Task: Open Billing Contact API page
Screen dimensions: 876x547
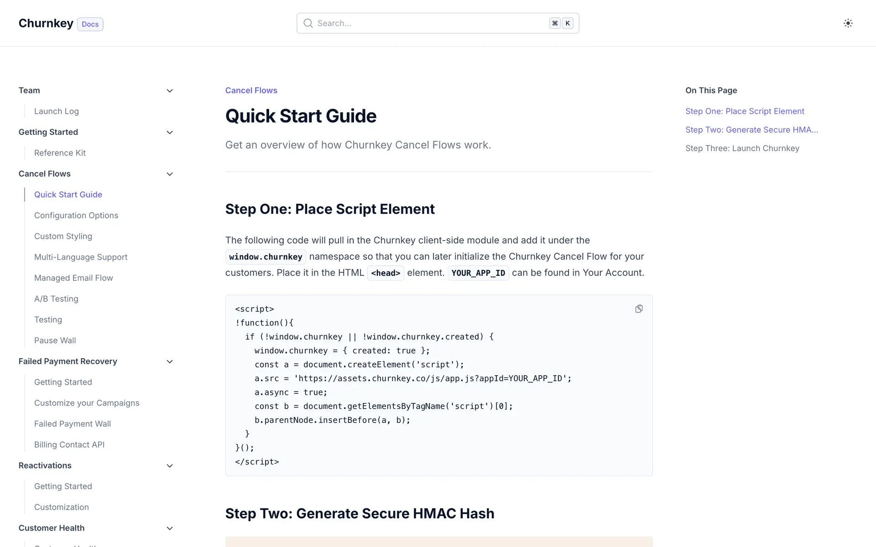Action: coord(69,444)
